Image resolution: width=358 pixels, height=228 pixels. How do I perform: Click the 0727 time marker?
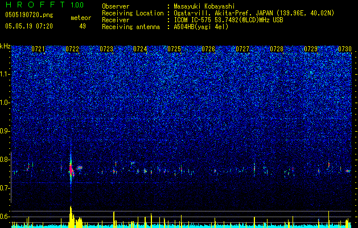[x=242, y=49]
